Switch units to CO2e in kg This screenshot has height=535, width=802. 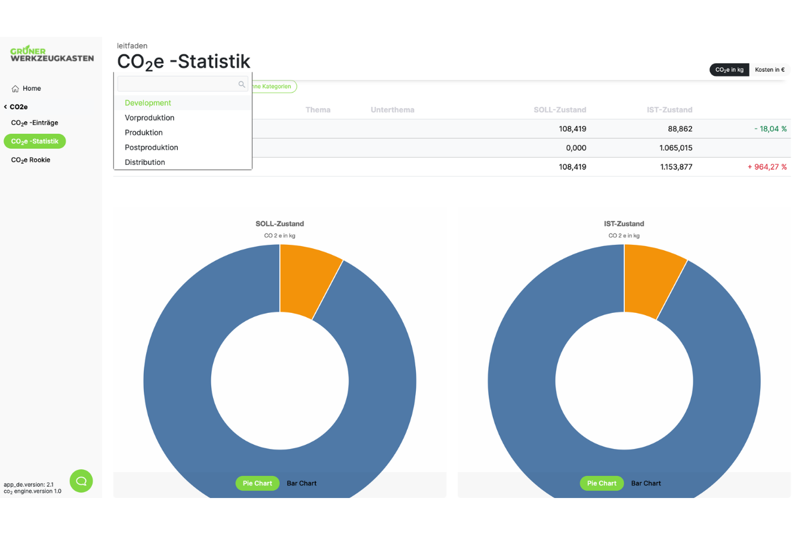[729, 70]
